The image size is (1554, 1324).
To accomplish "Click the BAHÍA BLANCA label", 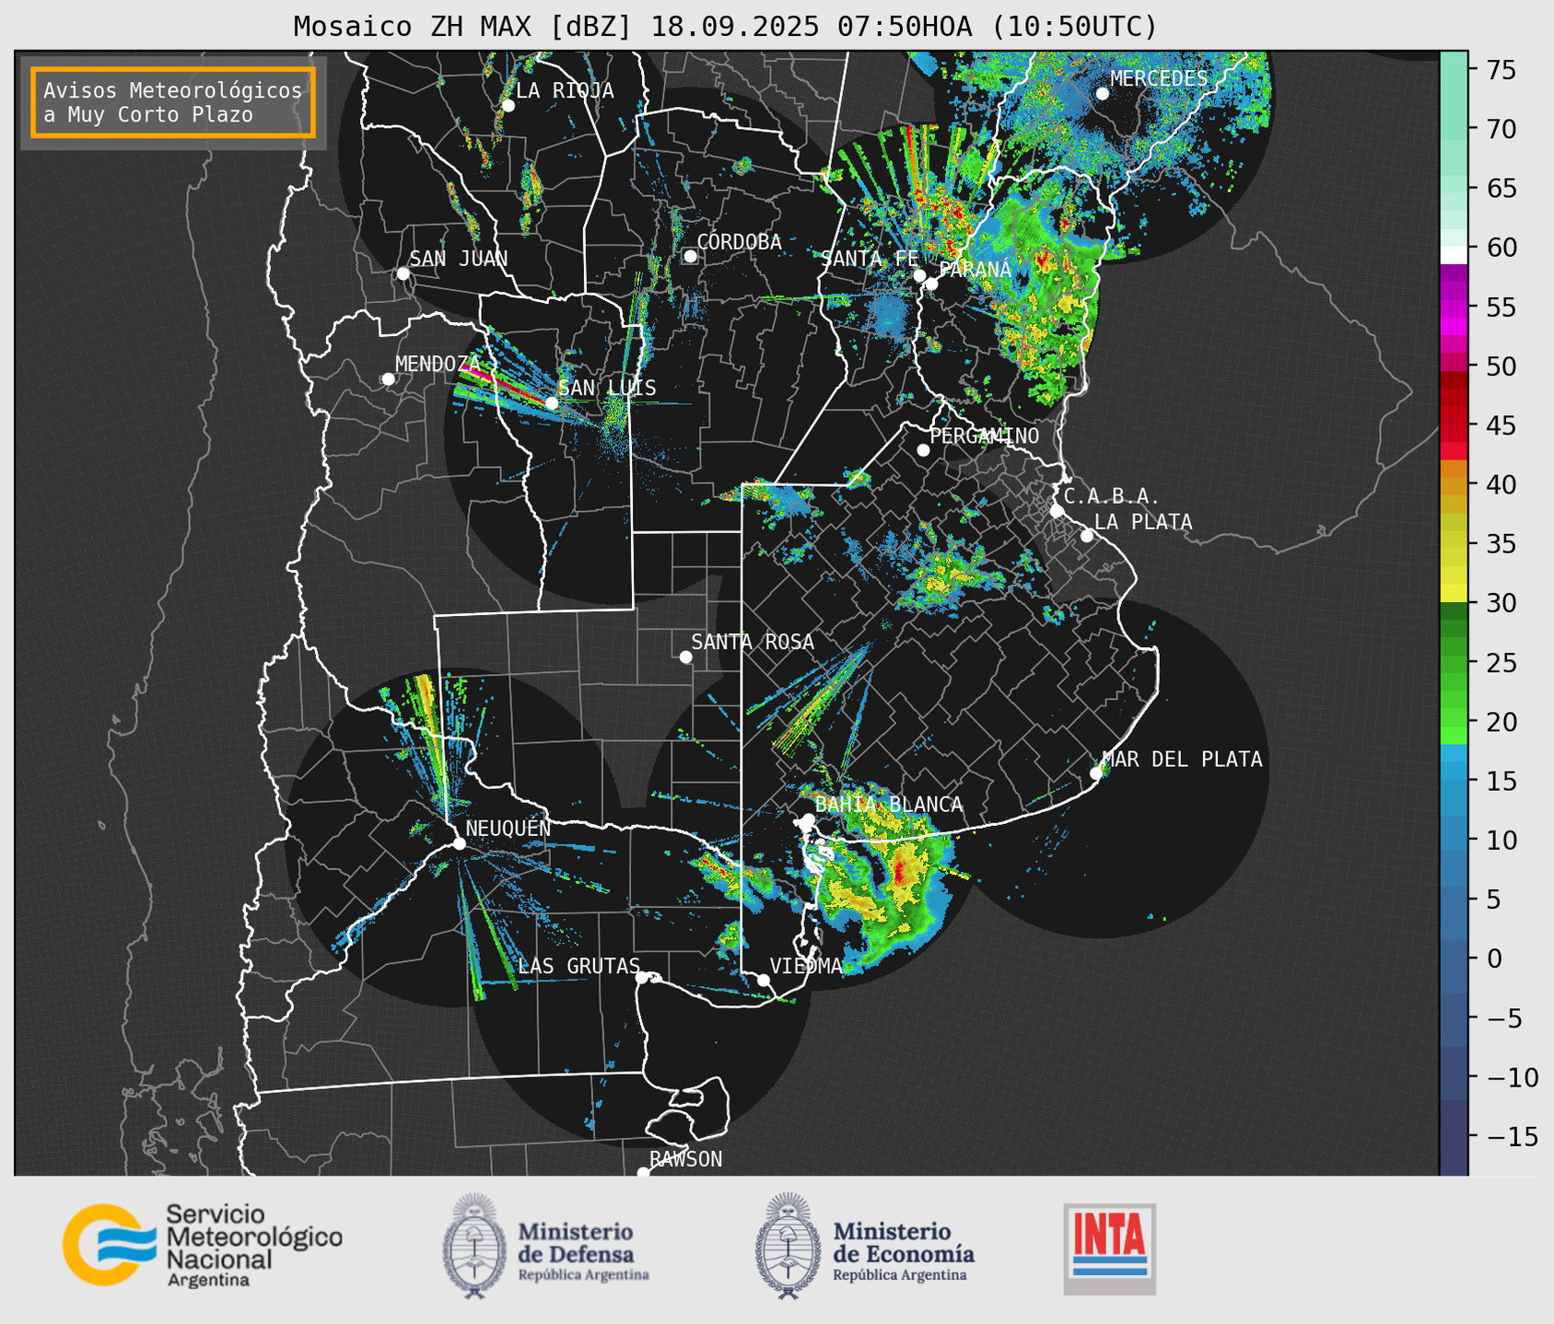I will [889, 805].
